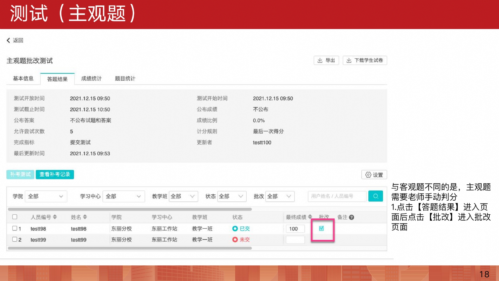Click the grading edit icon for testt98
This screenshot has width=499, height=281.
click(x=321, y=228)
